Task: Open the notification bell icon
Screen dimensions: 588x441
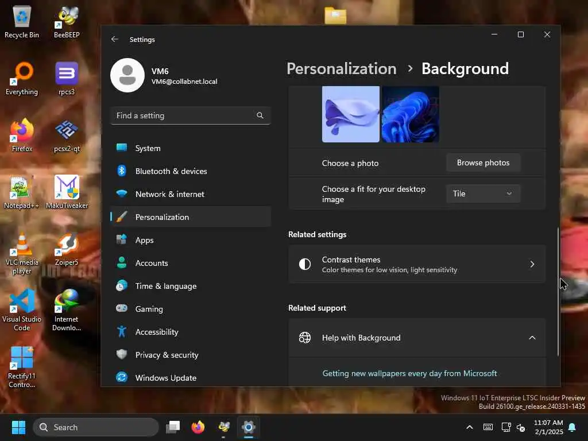Action: point(572,427)
